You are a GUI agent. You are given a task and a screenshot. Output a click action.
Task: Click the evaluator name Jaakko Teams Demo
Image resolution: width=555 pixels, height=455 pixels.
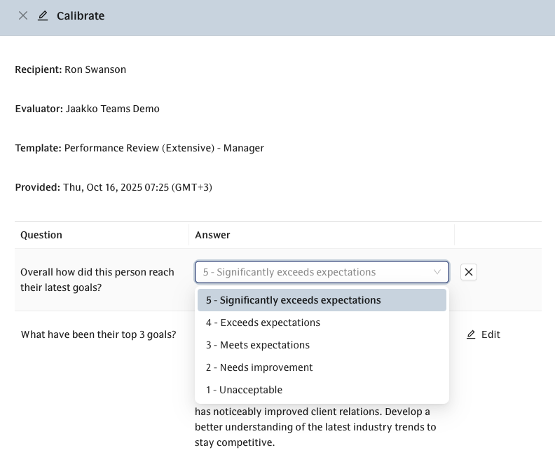(112, 109)
